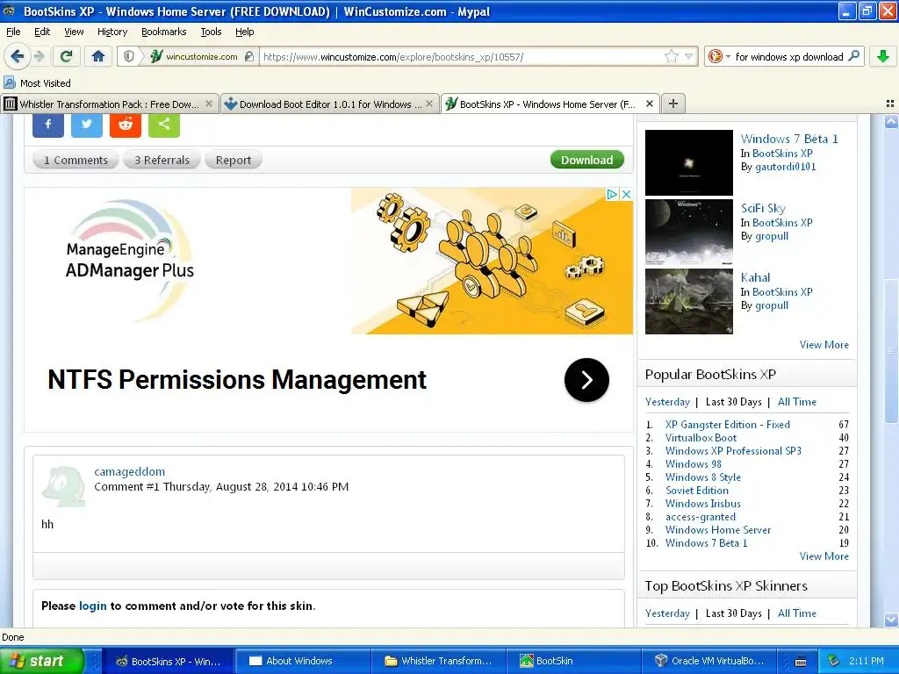Open the home page via house icon
The height and width of the screenshot is (674, 899).
coord(98,56)
